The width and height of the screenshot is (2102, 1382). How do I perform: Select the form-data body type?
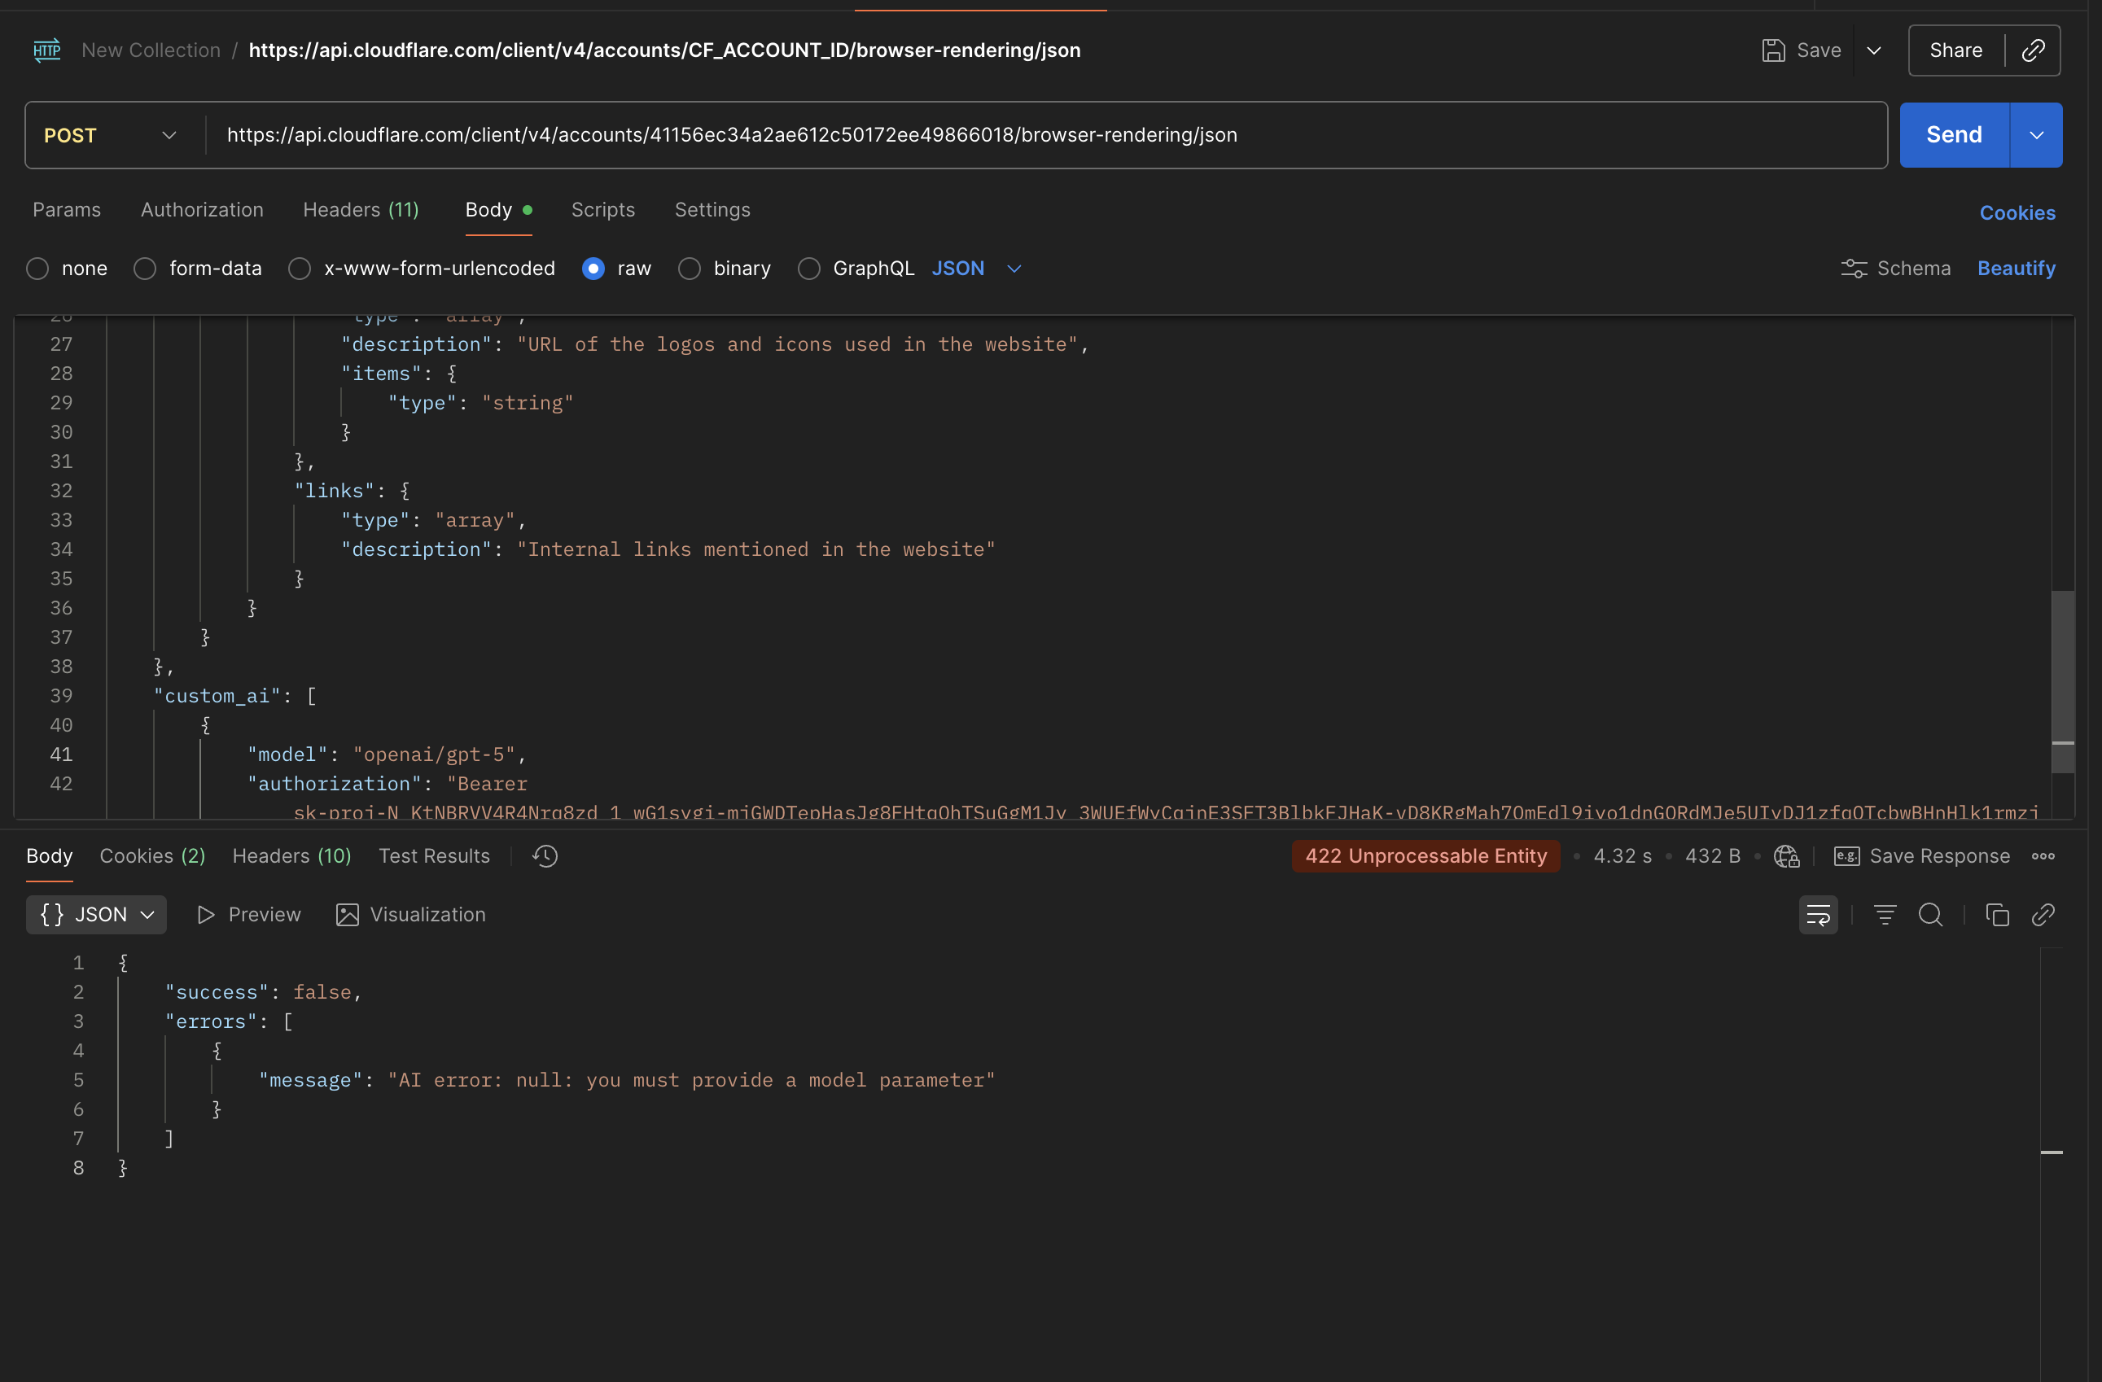click(x=145, y=269)
